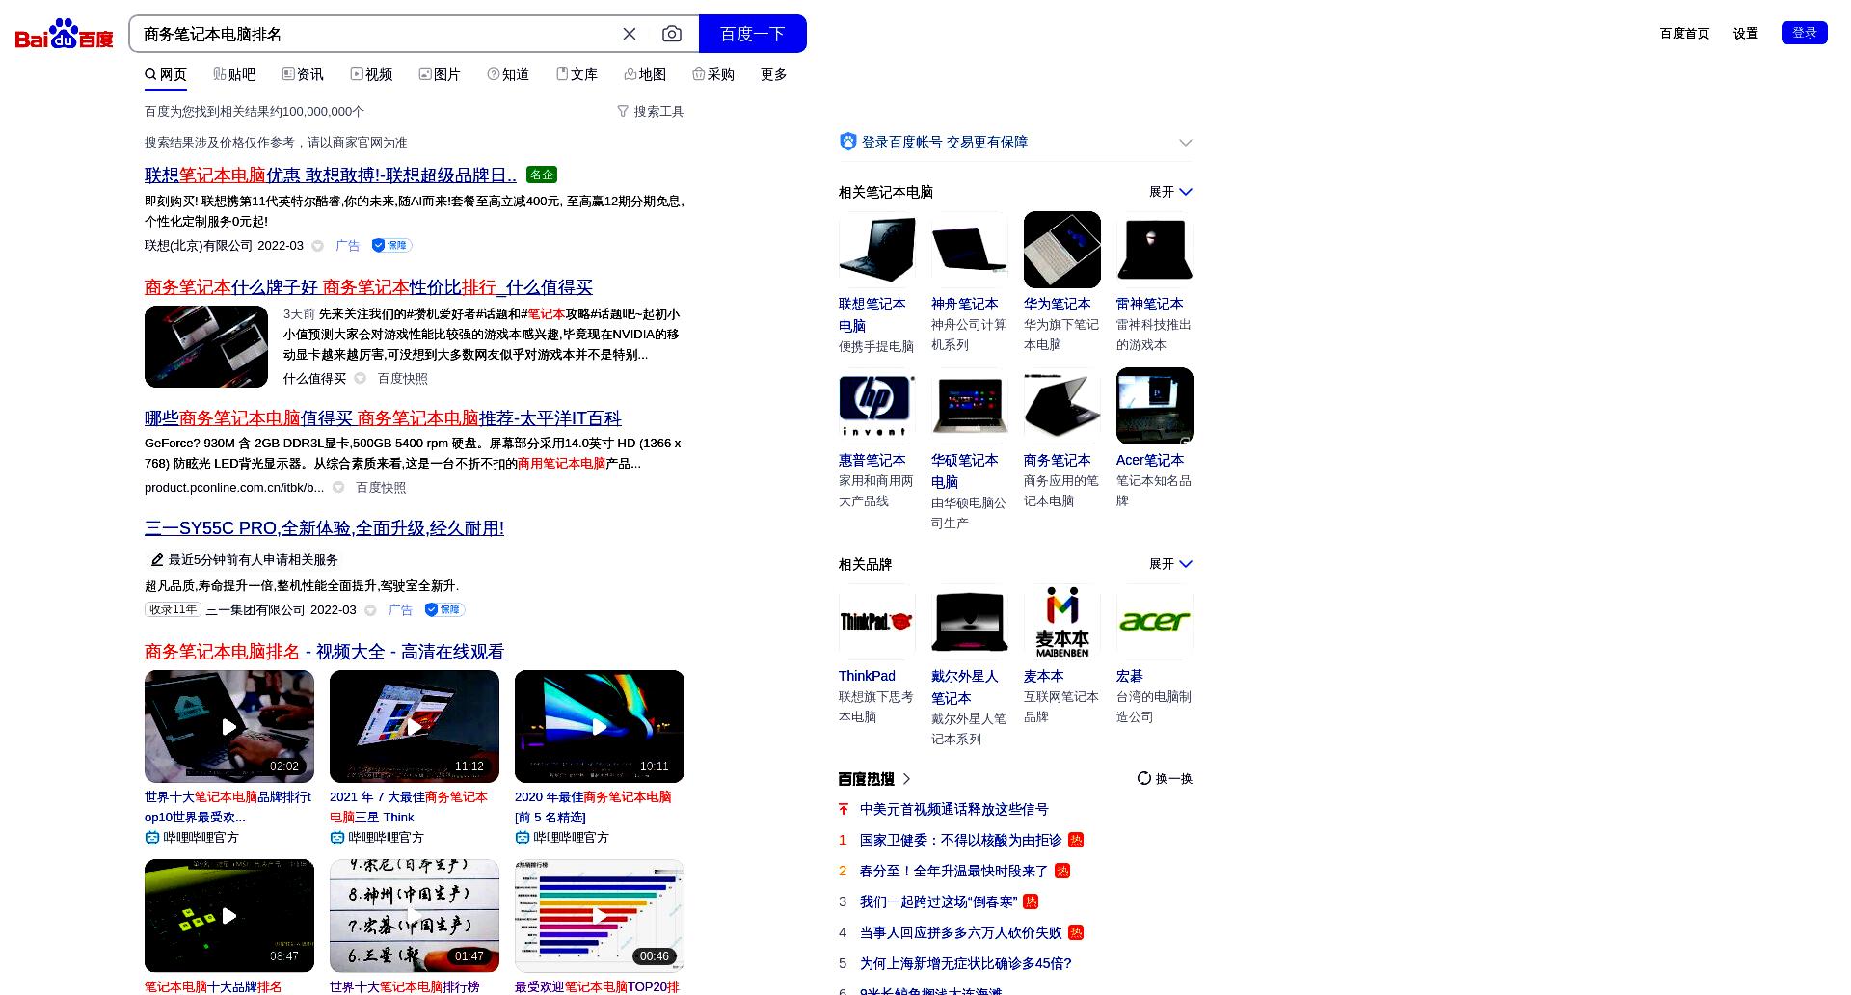
Task: Open hot search 我们一起跨过这场倒春寒
Action: pos(938,902)
